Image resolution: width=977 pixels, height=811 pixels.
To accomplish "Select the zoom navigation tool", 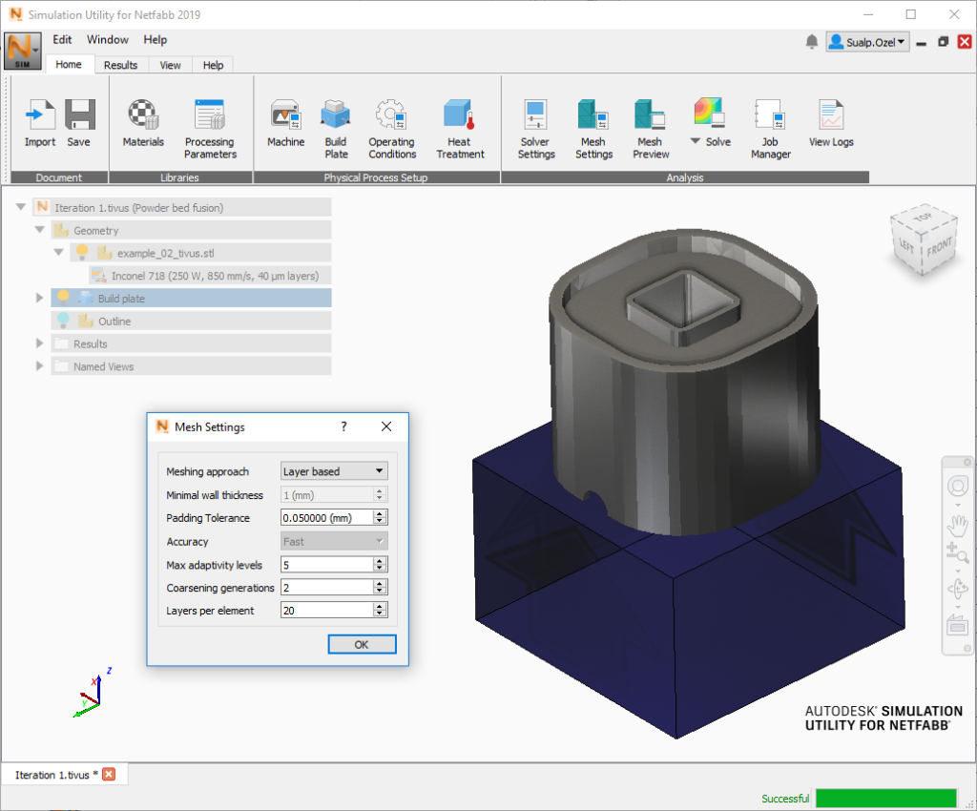I will tap(958, 551).
